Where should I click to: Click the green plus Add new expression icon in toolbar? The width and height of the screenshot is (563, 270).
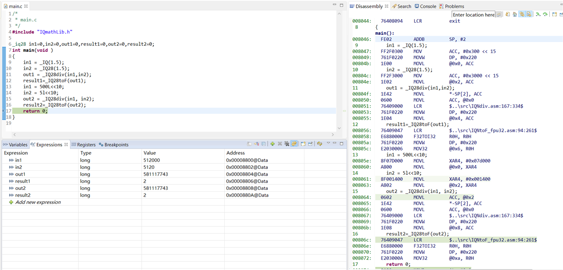pos(272,144)
